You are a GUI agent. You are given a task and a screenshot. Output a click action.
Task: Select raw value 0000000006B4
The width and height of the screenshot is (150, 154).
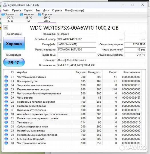131,81
